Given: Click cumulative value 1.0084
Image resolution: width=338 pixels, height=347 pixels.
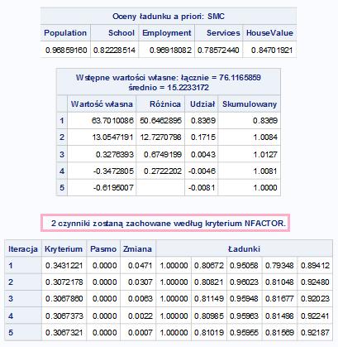Looking at the screenshot, I should pos(265,137).
